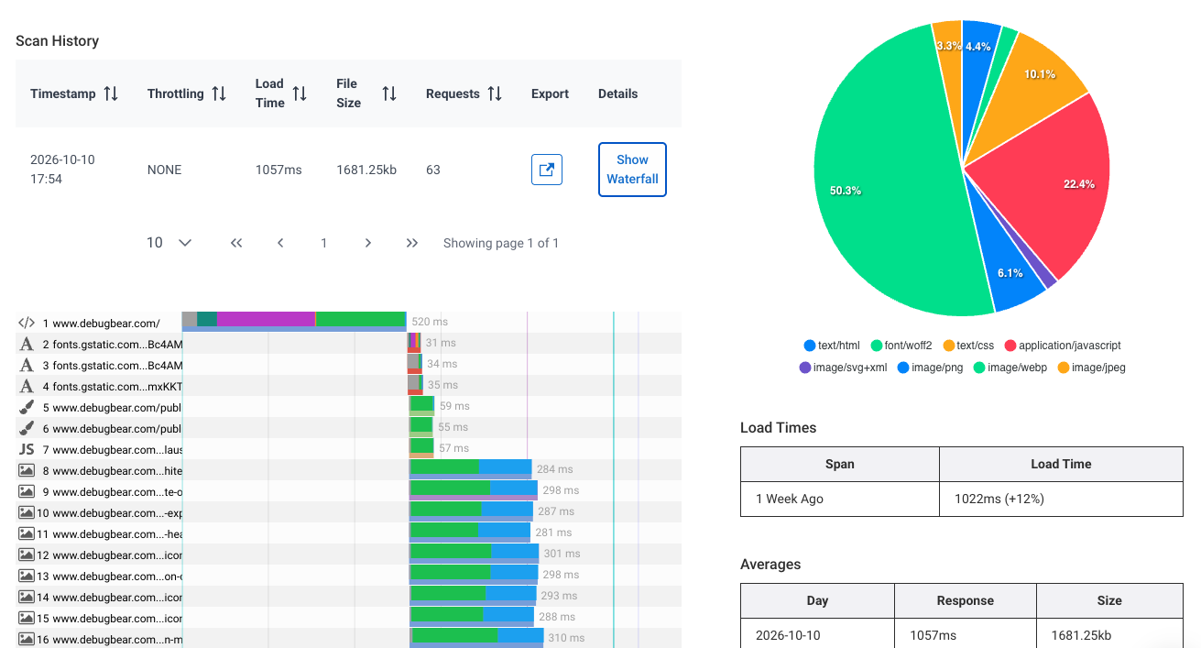Click the image/webp legend entry
Screen dimensions: 1201x648
[x=1009, y=368]
